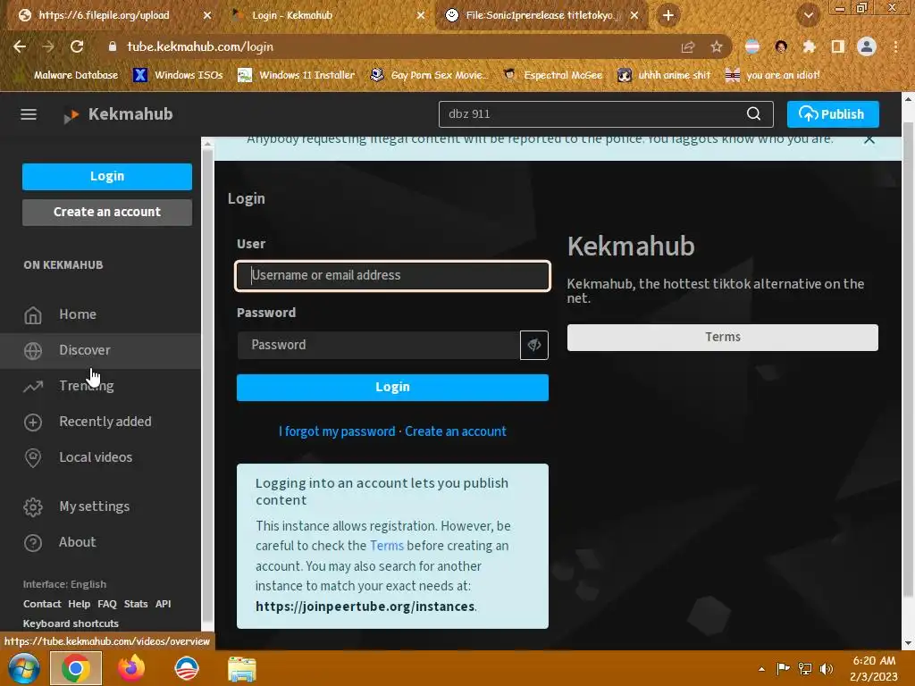Image resolution: width=915 pixels, height=686 pixels.
Task: Click the Recently added plus icon
Action: [33, 422]
